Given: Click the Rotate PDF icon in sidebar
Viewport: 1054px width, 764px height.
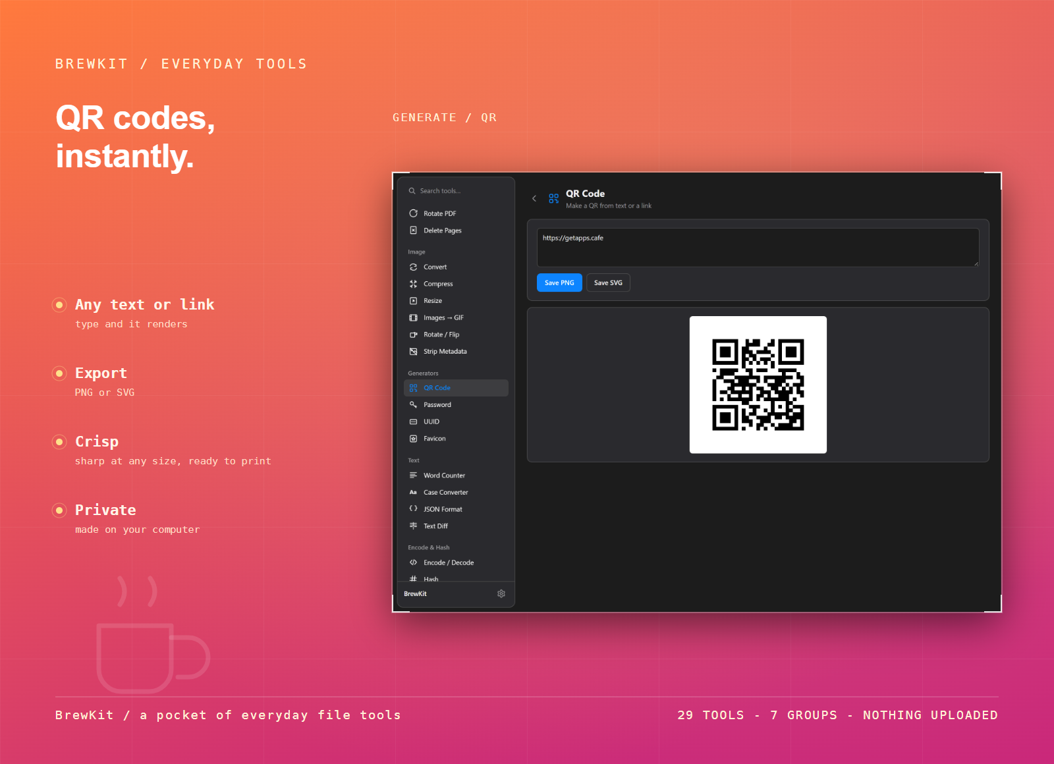Looking at the screenshot, I should [413, 213].
